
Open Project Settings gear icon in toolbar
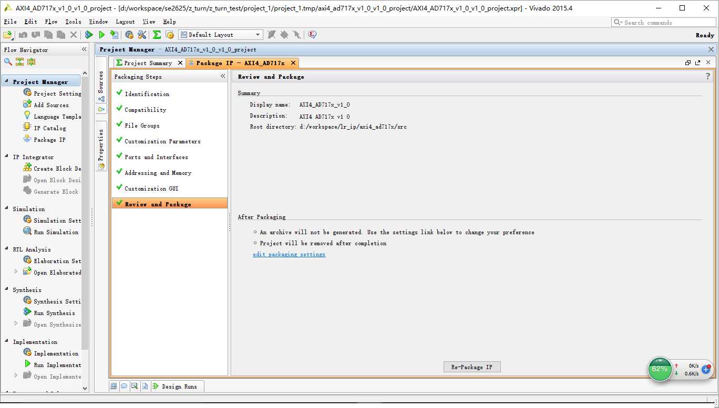[129, 35]
